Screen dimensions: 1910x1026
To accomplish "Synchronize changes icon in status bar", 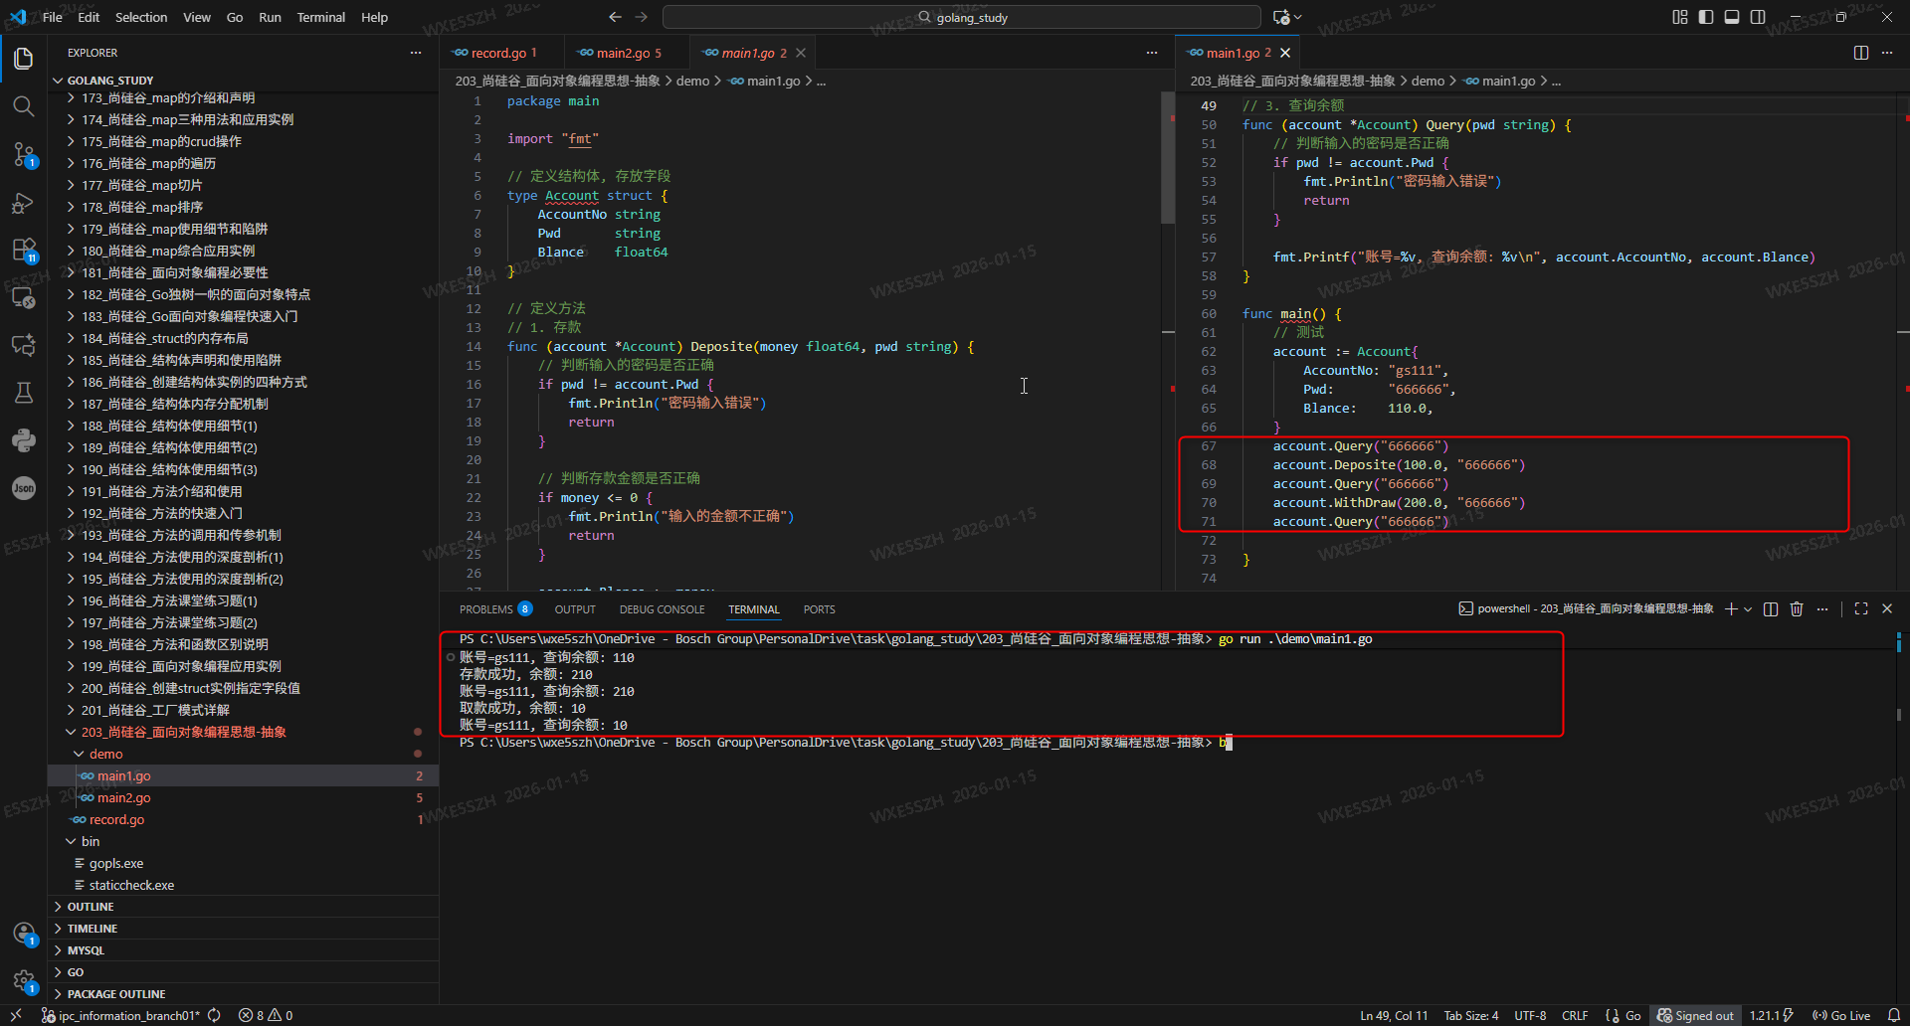I will 214,1016.
